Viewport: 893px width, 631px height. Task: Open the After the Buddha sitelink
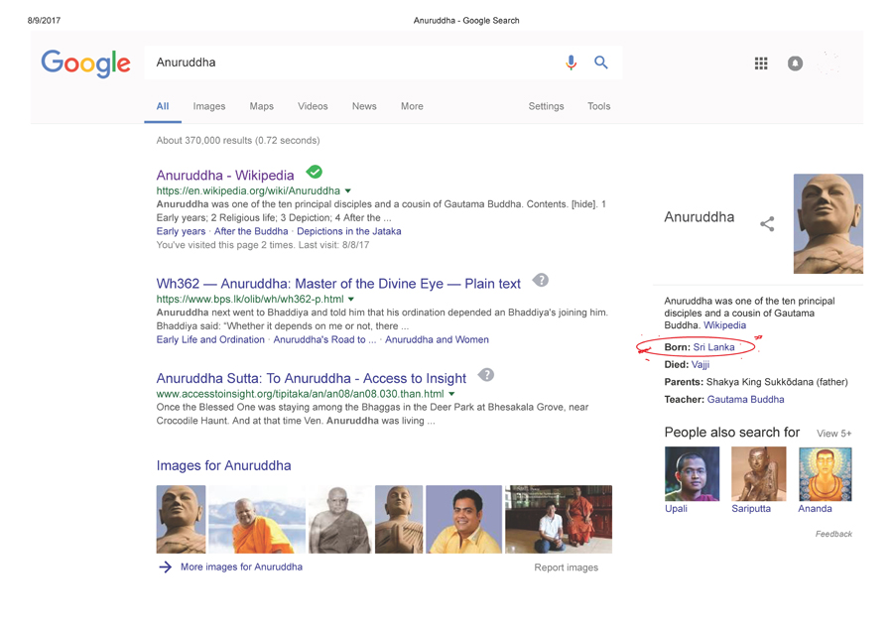click(251, 231)
